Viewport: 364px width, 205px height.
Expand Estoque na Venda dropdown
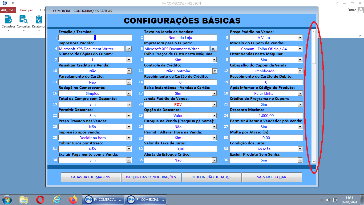coord(215,127)
